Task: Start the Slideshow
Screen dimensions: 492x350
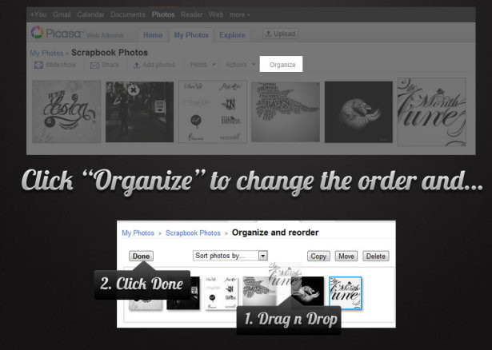Action: click(55, 65)
